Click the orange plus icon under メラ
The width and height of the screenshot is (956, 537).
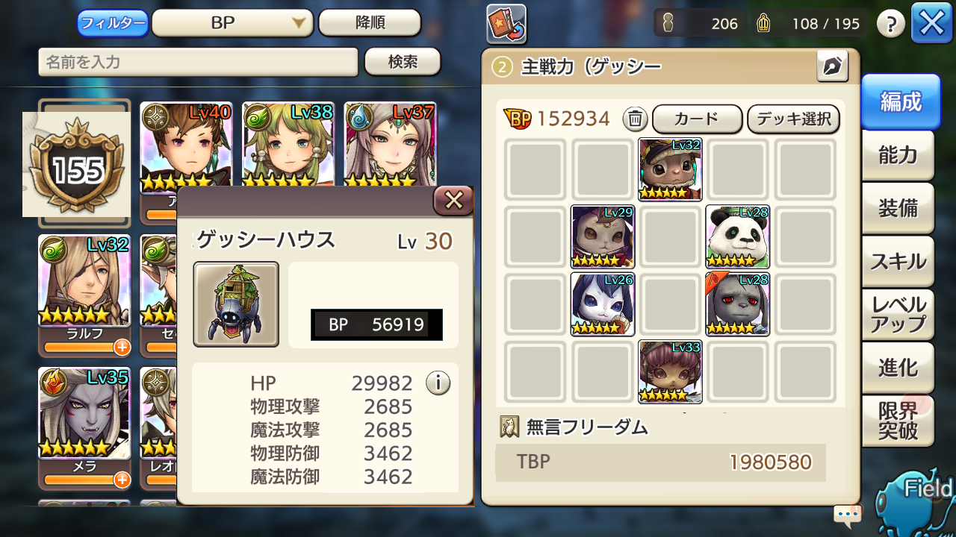[x=122, y=480]
